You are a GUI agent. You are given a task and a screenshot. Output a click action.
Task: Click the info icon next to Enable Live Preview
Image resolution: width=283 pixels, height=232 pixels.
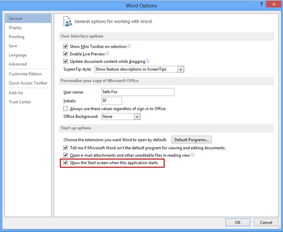pyautogui.click(x=107, y=53)
